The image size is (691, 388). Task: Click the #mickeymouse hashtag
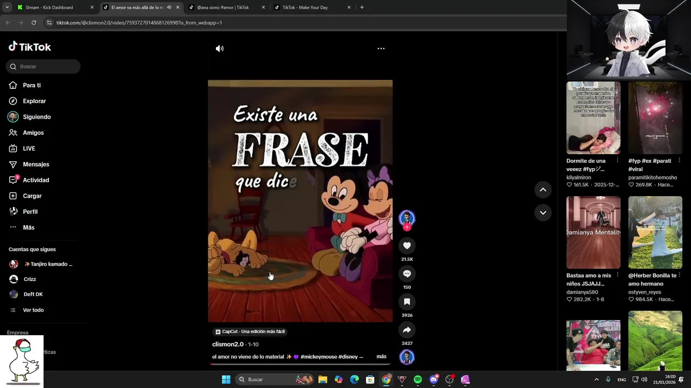point(319,357)
